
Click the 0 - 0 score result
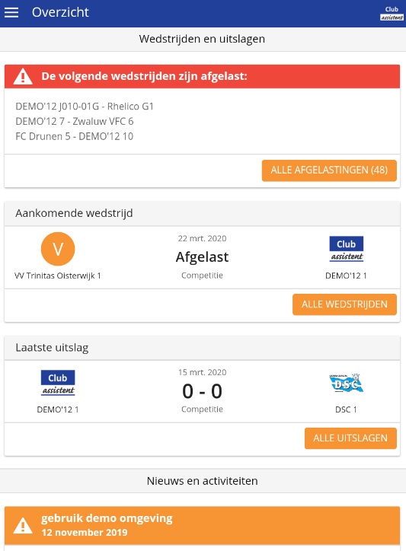pyautogui.click(x=203, y=391)
